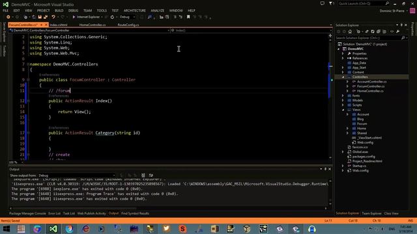Click the View Code icon in Solution Explorer
This screenshot has height=234, width=417.
(x=392, y=32)
